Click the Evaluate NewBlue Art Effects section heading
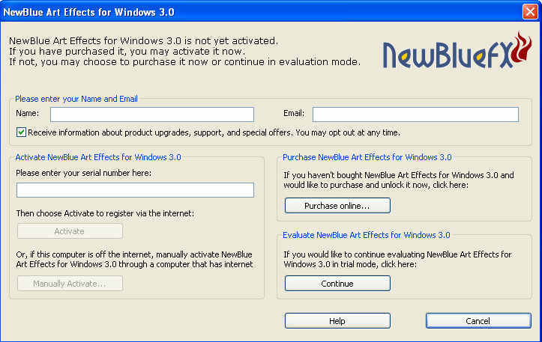 click(366, 235)
